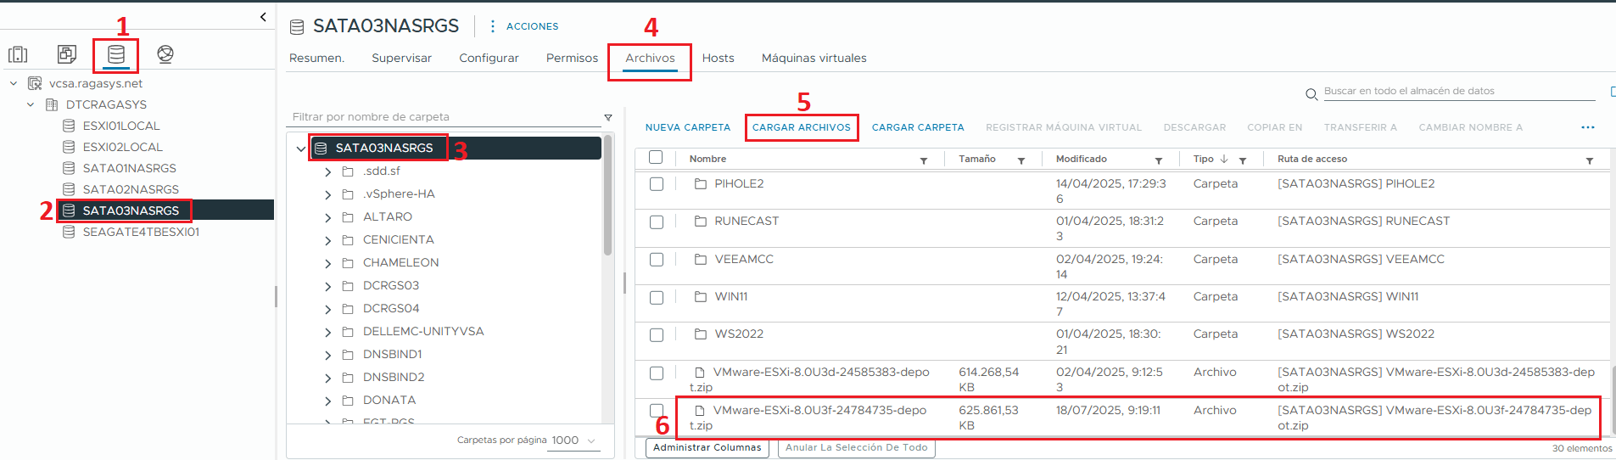Click the datastore icon beside SATA03NASRGS title

tap(297, 27)
